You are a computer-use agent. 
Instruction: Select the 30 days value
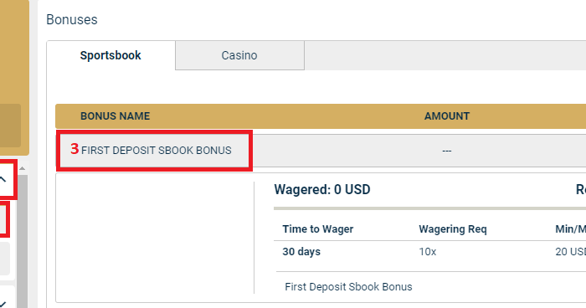(301, 252)
